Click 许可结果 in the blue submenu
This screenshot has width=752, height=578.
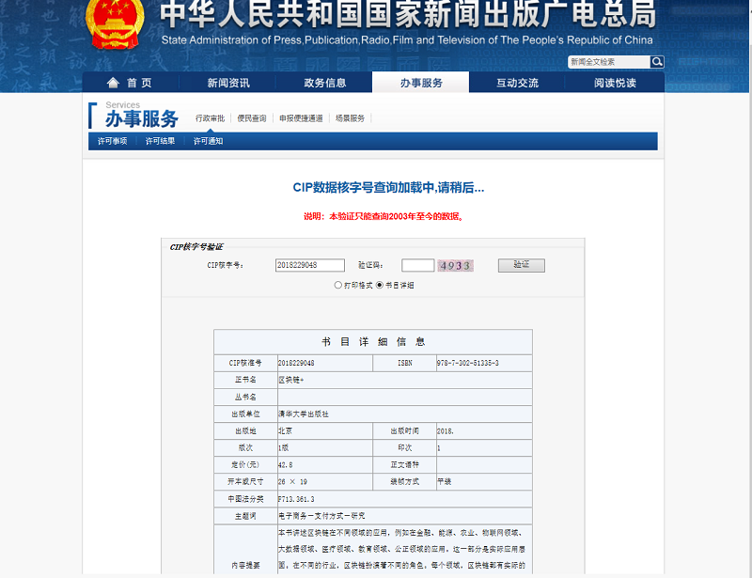point(160,141)
